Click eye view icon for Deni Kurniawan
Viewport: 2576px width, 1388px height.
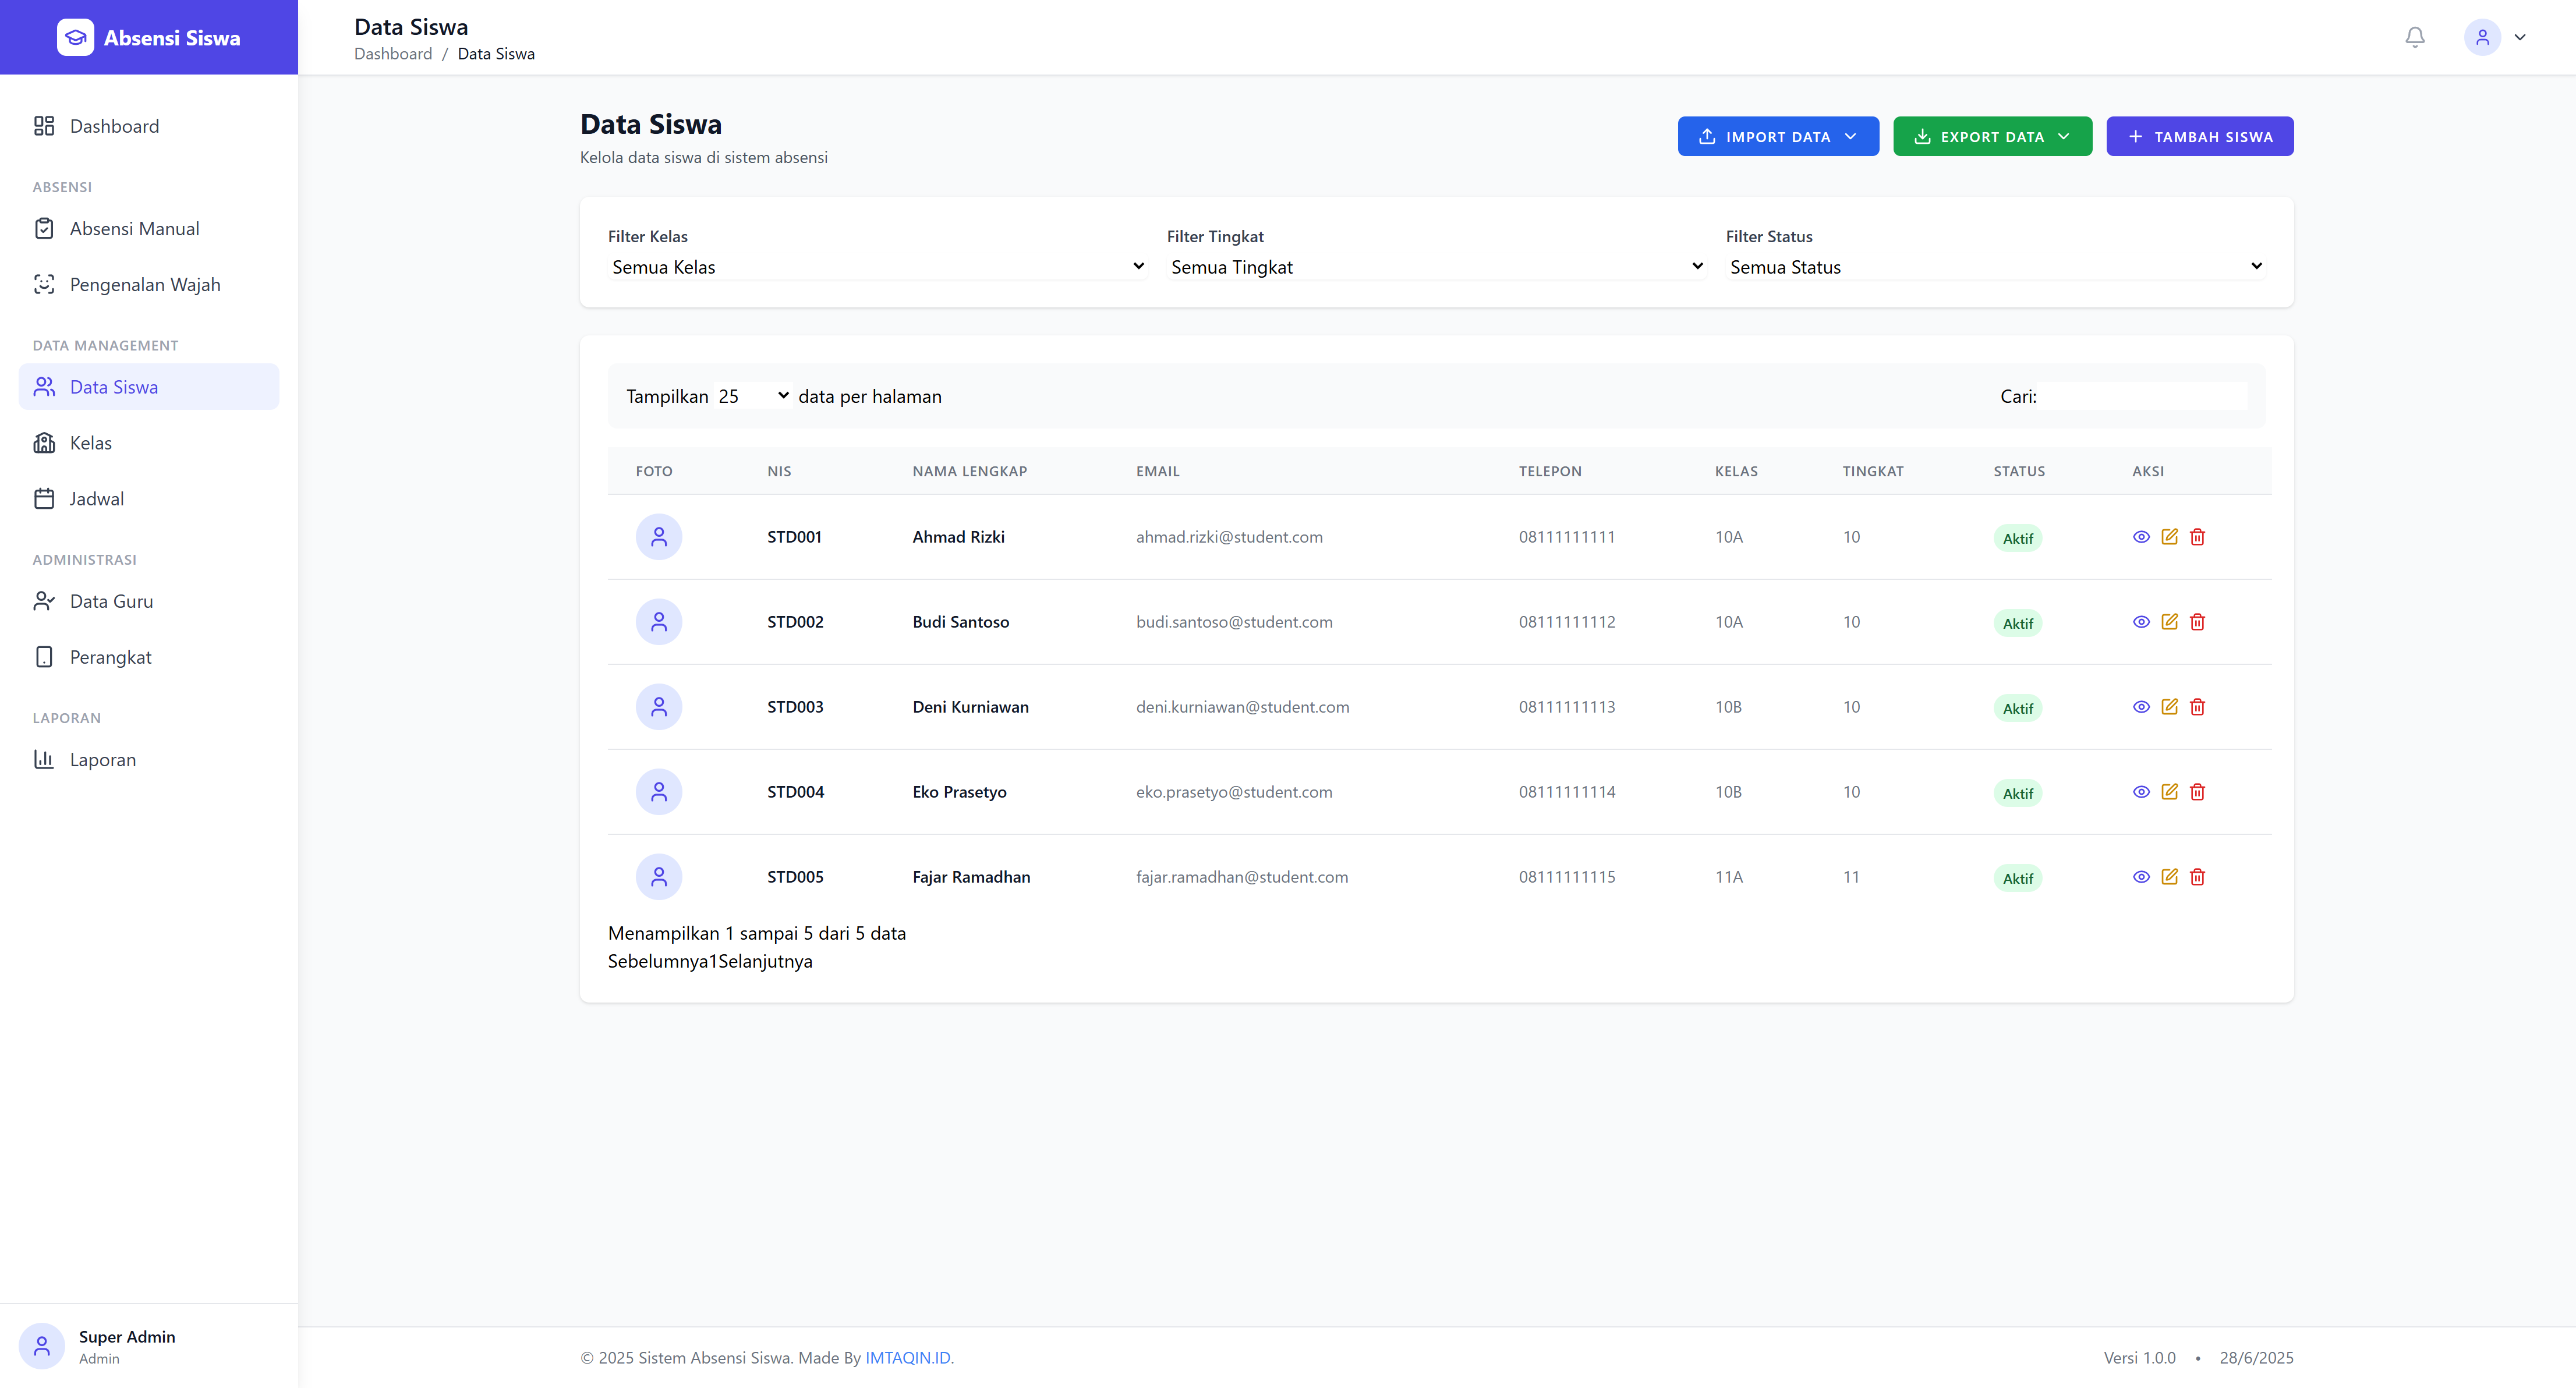coord(2141,707)
